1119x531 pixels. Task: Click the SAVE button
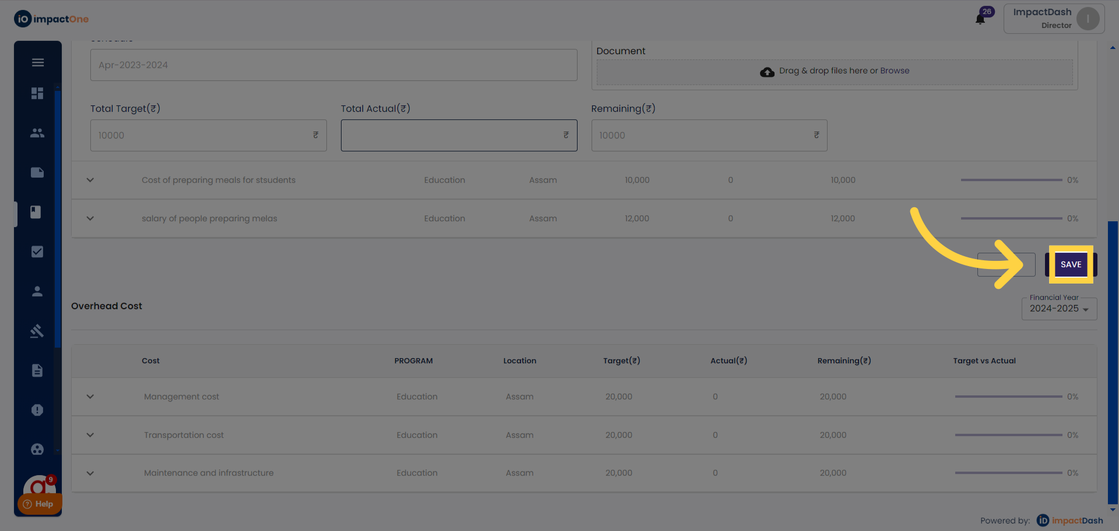[1071, 264]
